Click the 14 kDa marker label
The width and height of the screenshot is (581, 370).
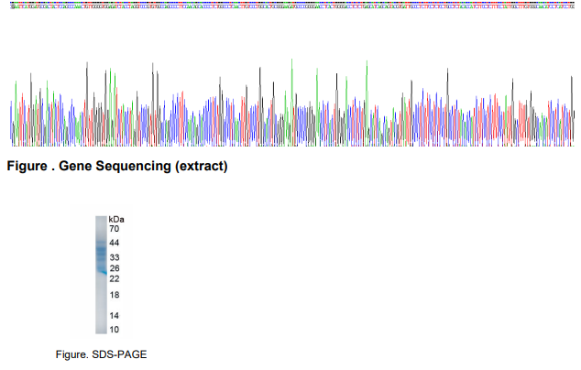coord(115,316)
